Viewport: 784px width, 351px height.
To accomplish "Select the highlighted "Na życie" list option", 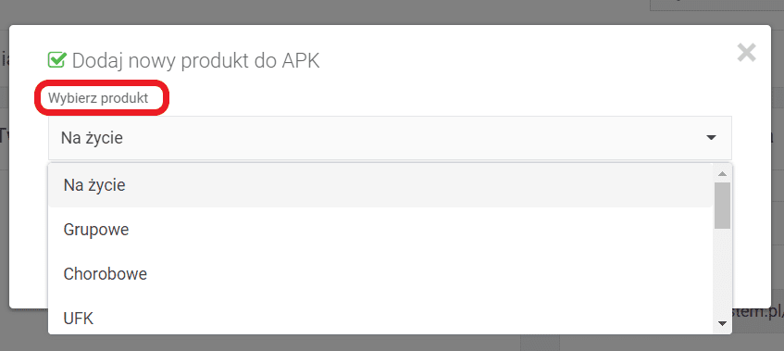I will click(380, 185).
